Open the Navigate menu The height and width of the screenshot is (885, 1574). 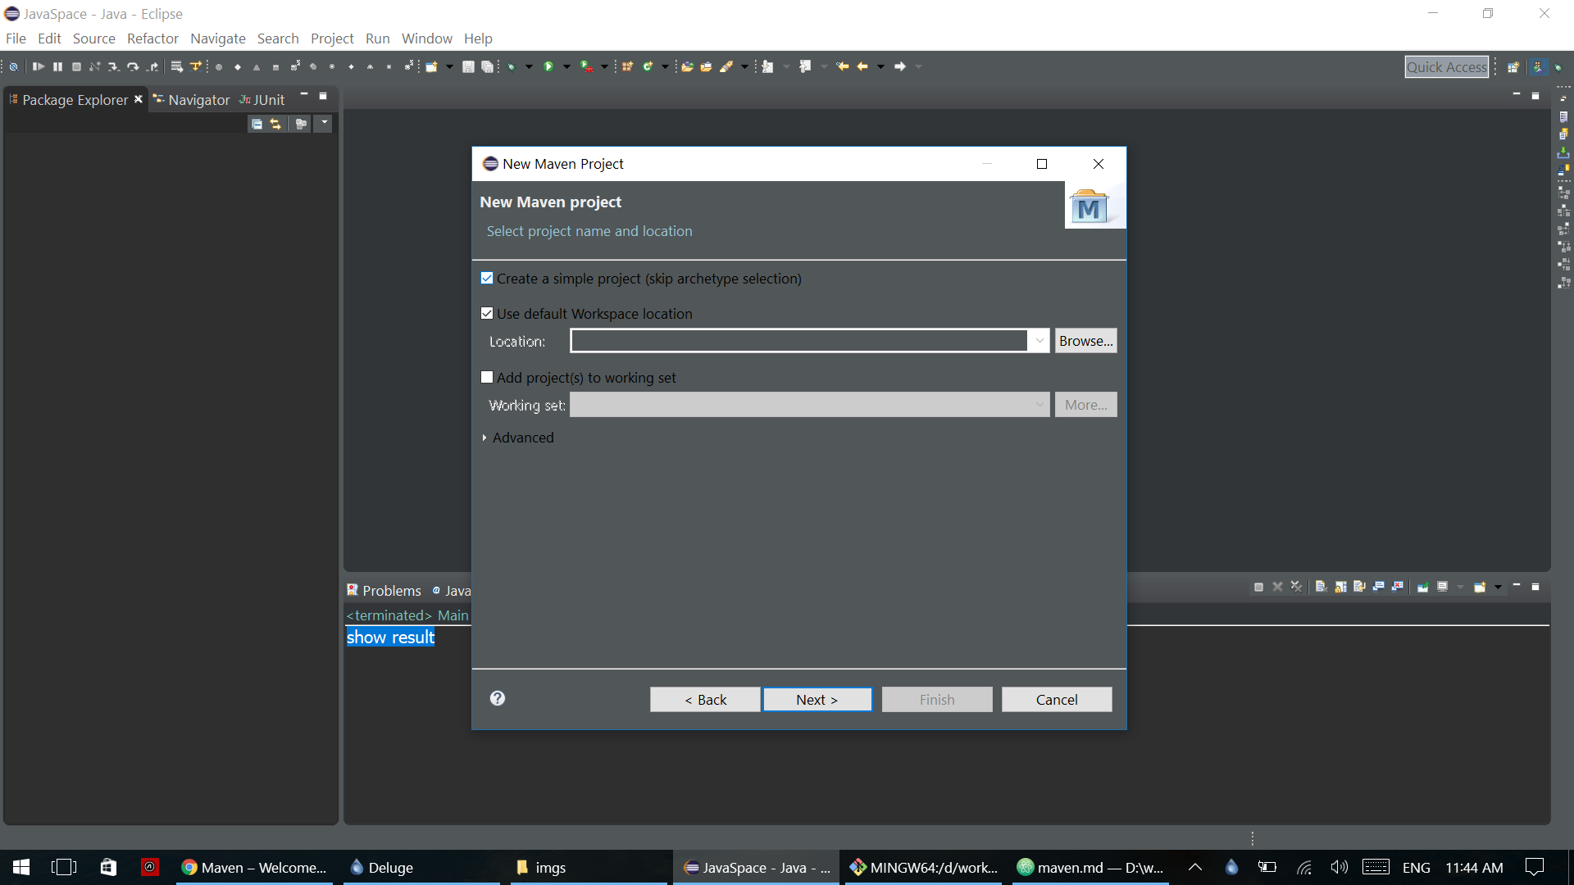[x=218, y=39]
